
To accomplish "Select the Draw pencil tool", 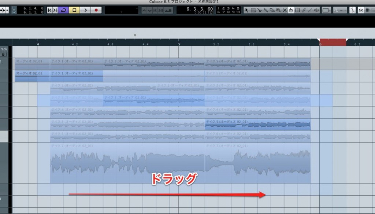I will tap(304, 11).
